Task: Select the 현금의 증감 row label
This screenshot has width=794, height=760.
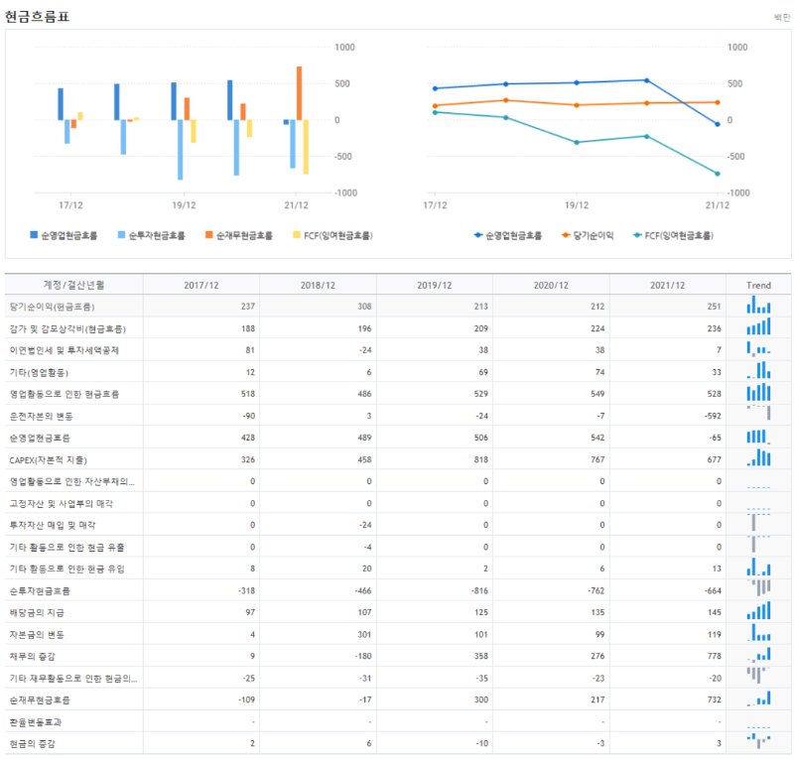Action: click(32, 744)
